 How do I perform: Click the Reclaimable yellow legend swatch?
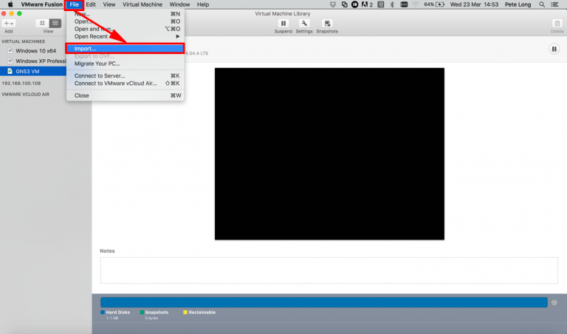(x=185, y=313)
